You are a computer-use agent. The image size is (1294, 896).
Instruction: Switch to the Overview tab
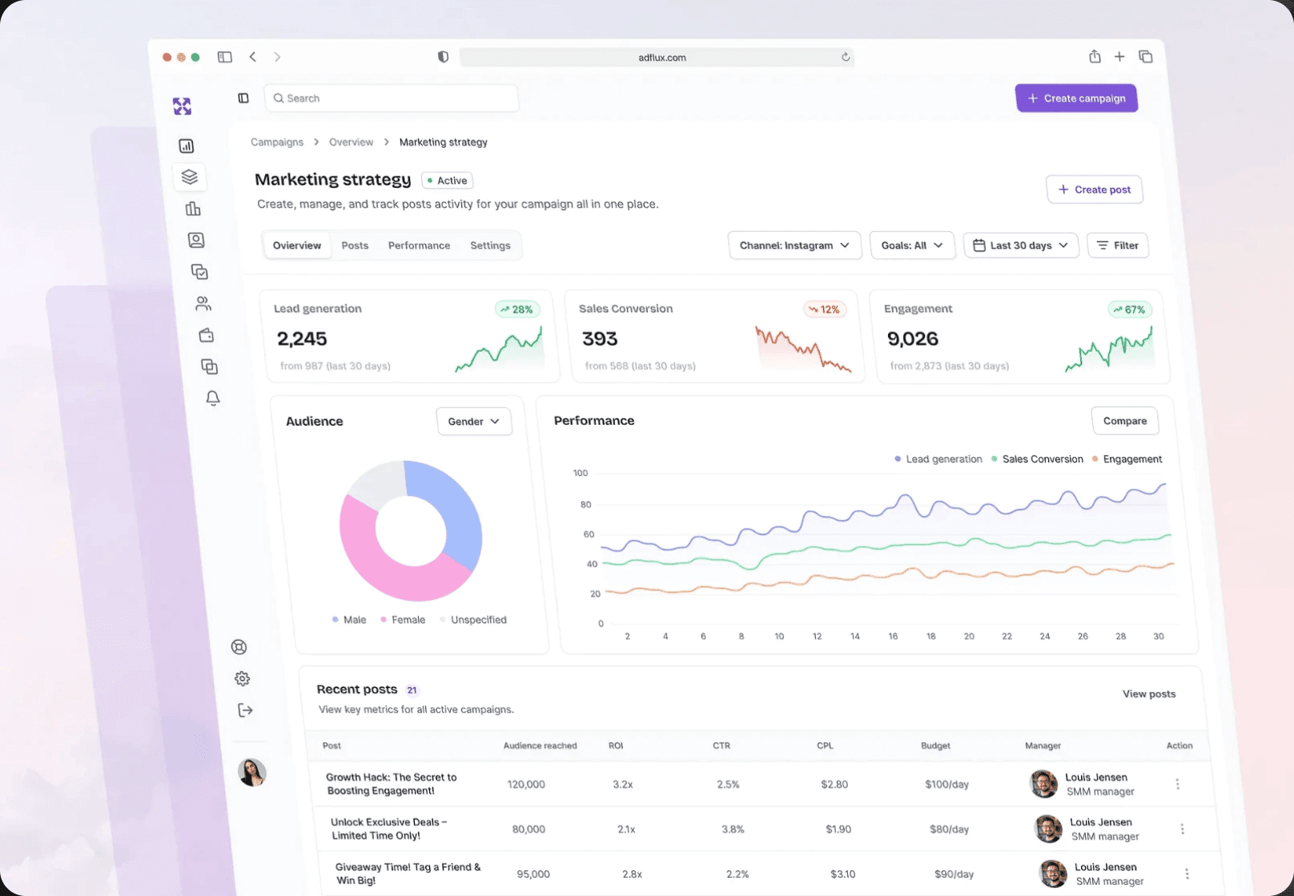point(297,246)
